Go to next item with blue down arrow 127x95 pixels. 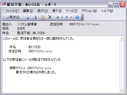pos(67,17)
